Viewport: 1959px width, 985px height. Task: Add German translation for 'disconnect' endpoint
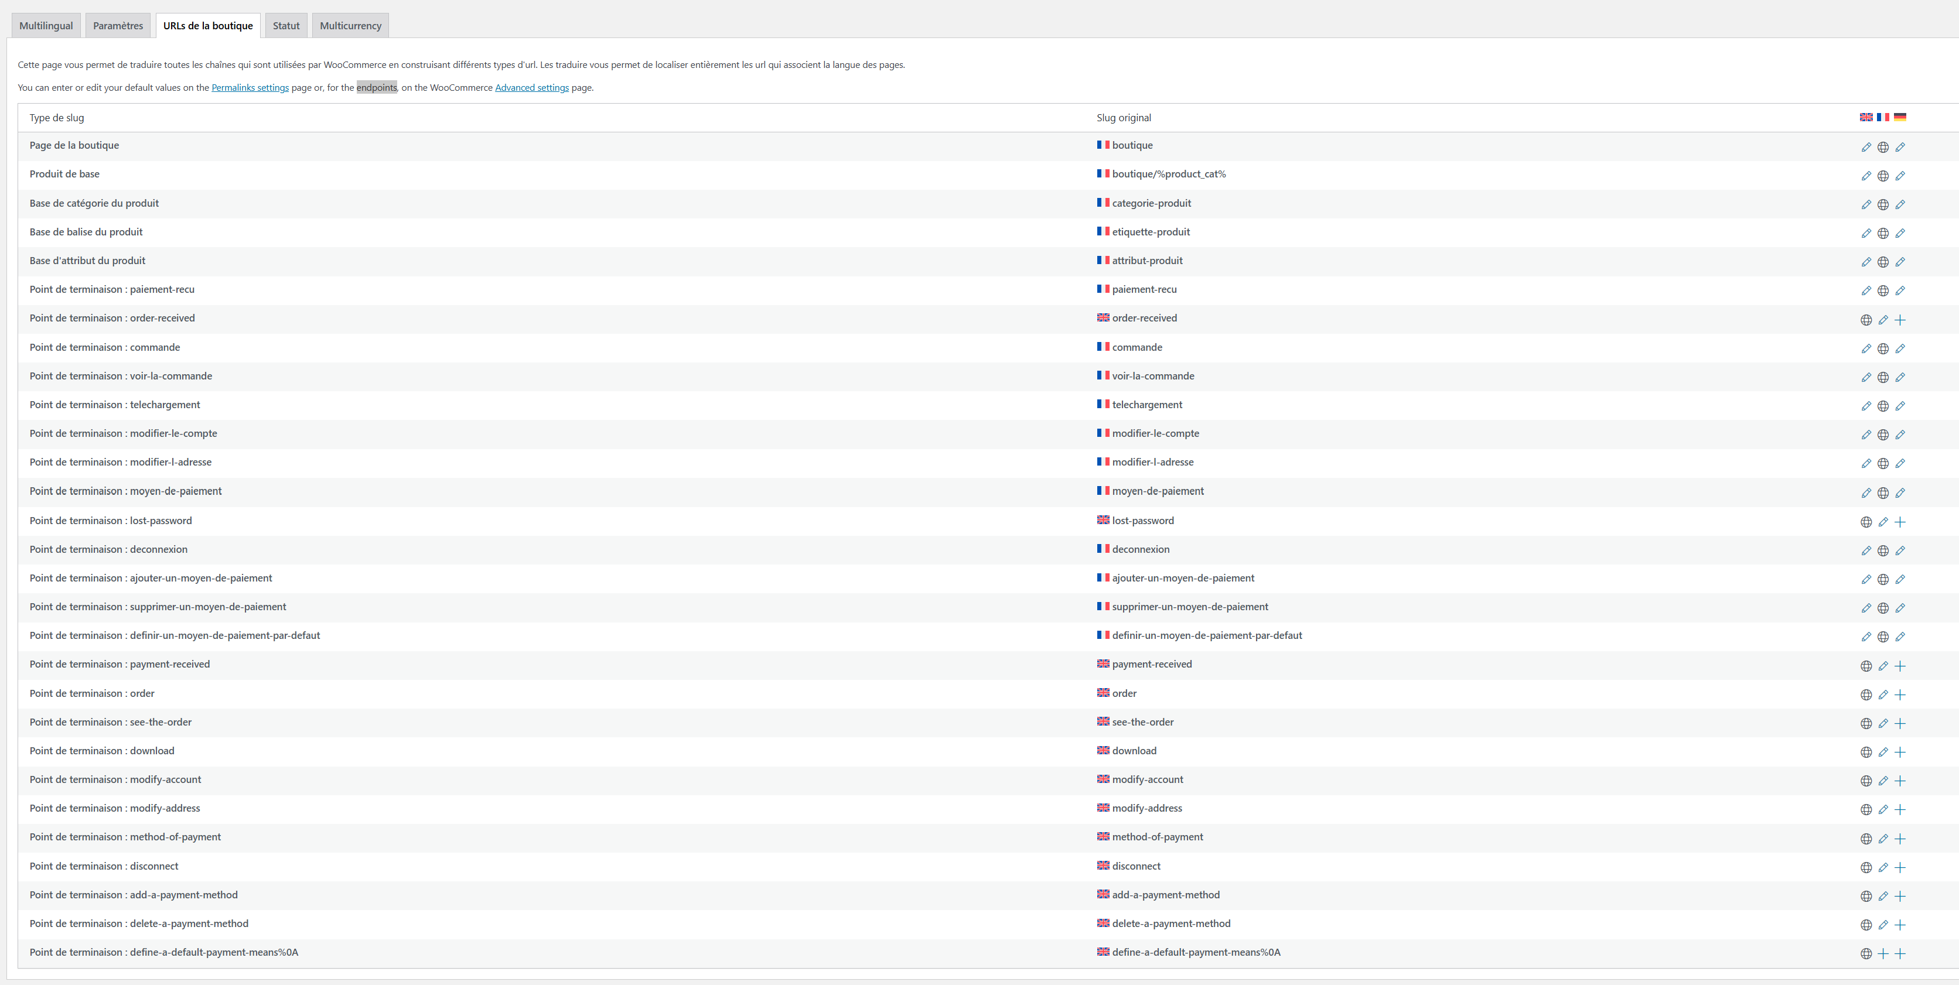pyautogui.click(x=1900, y=868)
